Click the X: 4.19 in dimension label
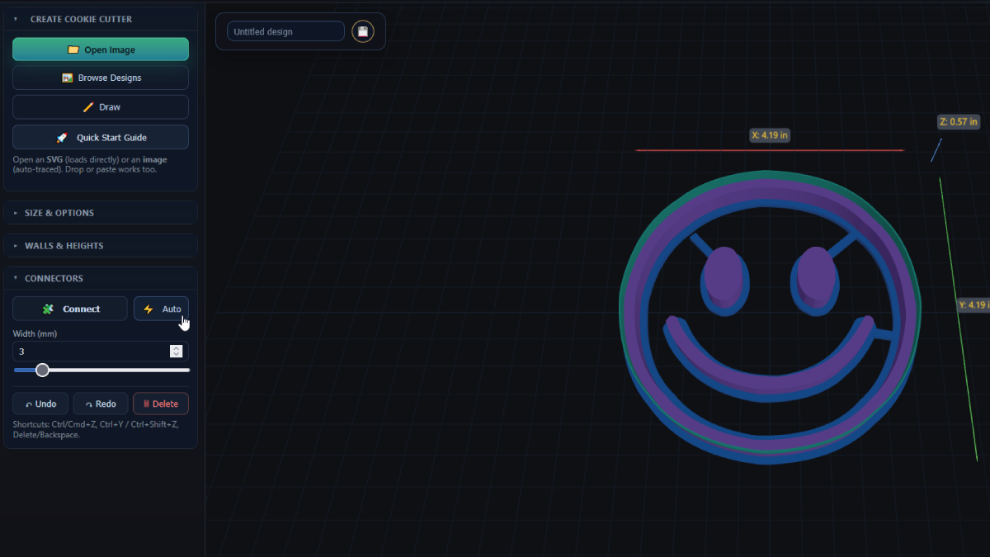This screenshot has height=557, width=990. point(770,135)
